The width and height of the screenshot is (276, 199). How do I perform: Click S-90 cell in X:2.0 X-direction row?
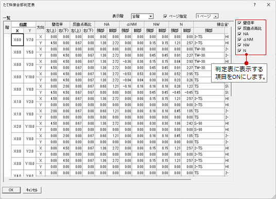coord(209,123)
